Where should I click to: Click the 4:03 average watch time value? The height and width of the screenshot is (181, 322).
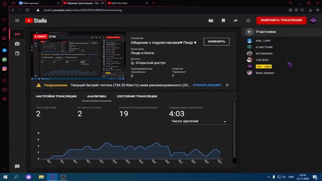point(177,114)
